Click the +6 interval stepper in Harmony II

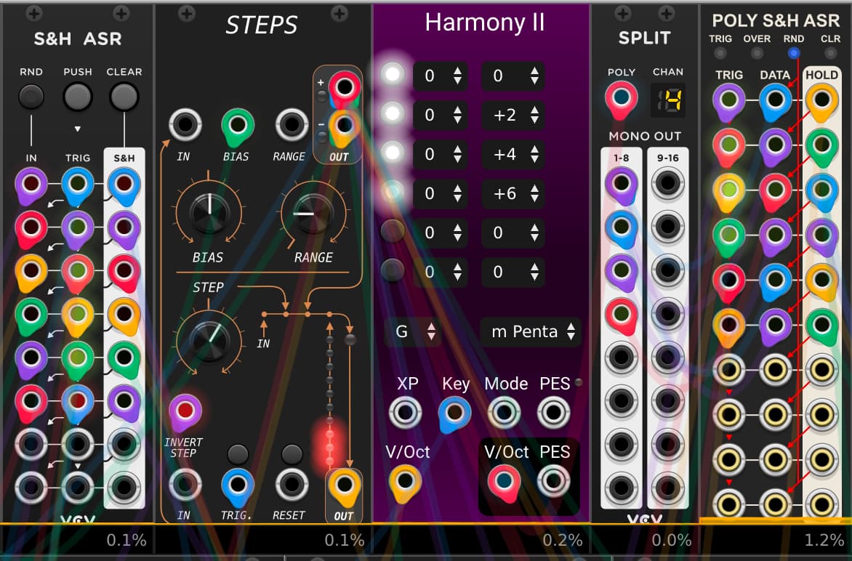click(x=513, y=193)
